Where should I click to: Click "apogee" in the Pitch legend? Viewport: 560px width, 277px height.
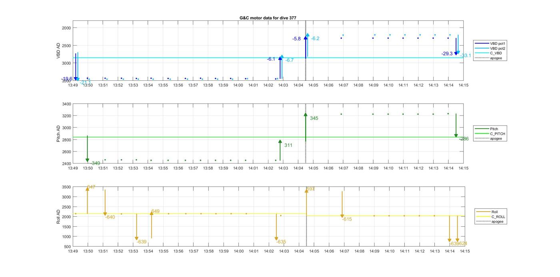pos(488,139)
